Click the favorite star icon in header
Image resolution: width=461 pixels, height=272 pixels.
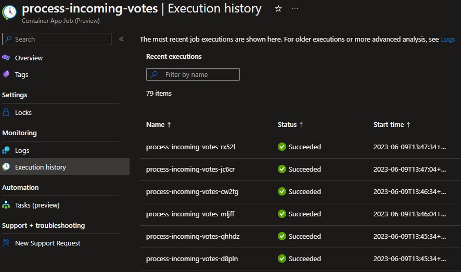coord(278,9)
